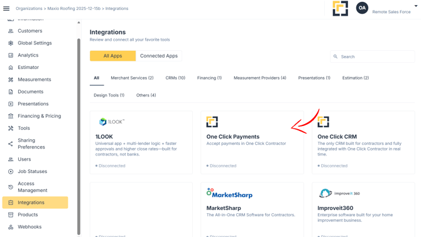Viewport: 421px width, 237px height.
Task: Open the Measurement Providers (4) tab
Action: coord(260,78)
